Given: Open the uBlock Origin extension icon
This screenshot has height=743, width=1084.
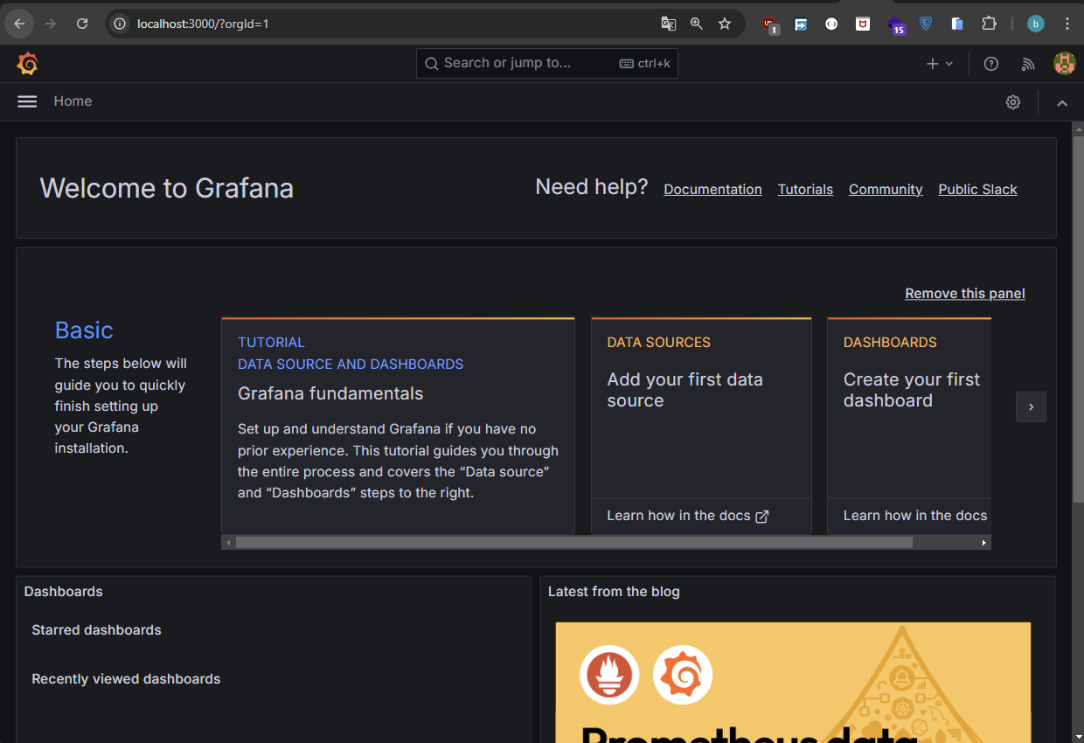Looking at the screenshot, I should [770, 24].
